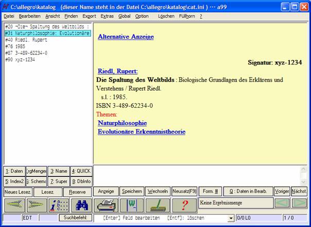Click the info list icon

click(x=58, y=205)
